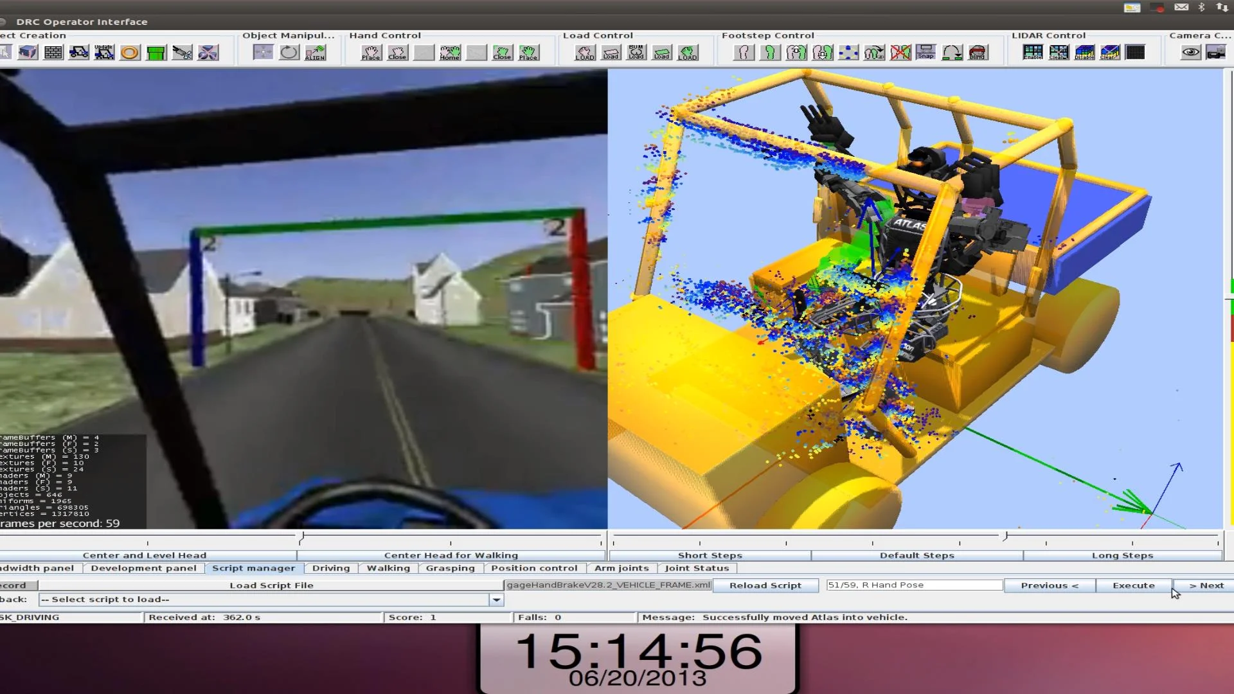
Task: Click the '51/59, R Hand Pose' field
Action: tap(914, 585)
